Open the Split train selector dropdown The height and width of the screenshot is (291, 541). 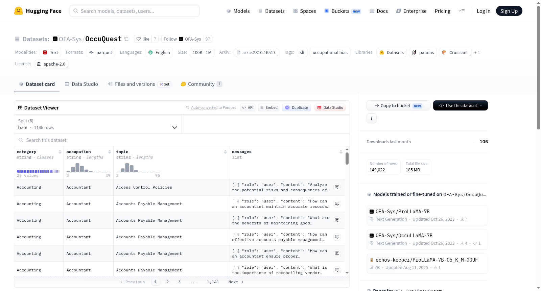(98, 124)
